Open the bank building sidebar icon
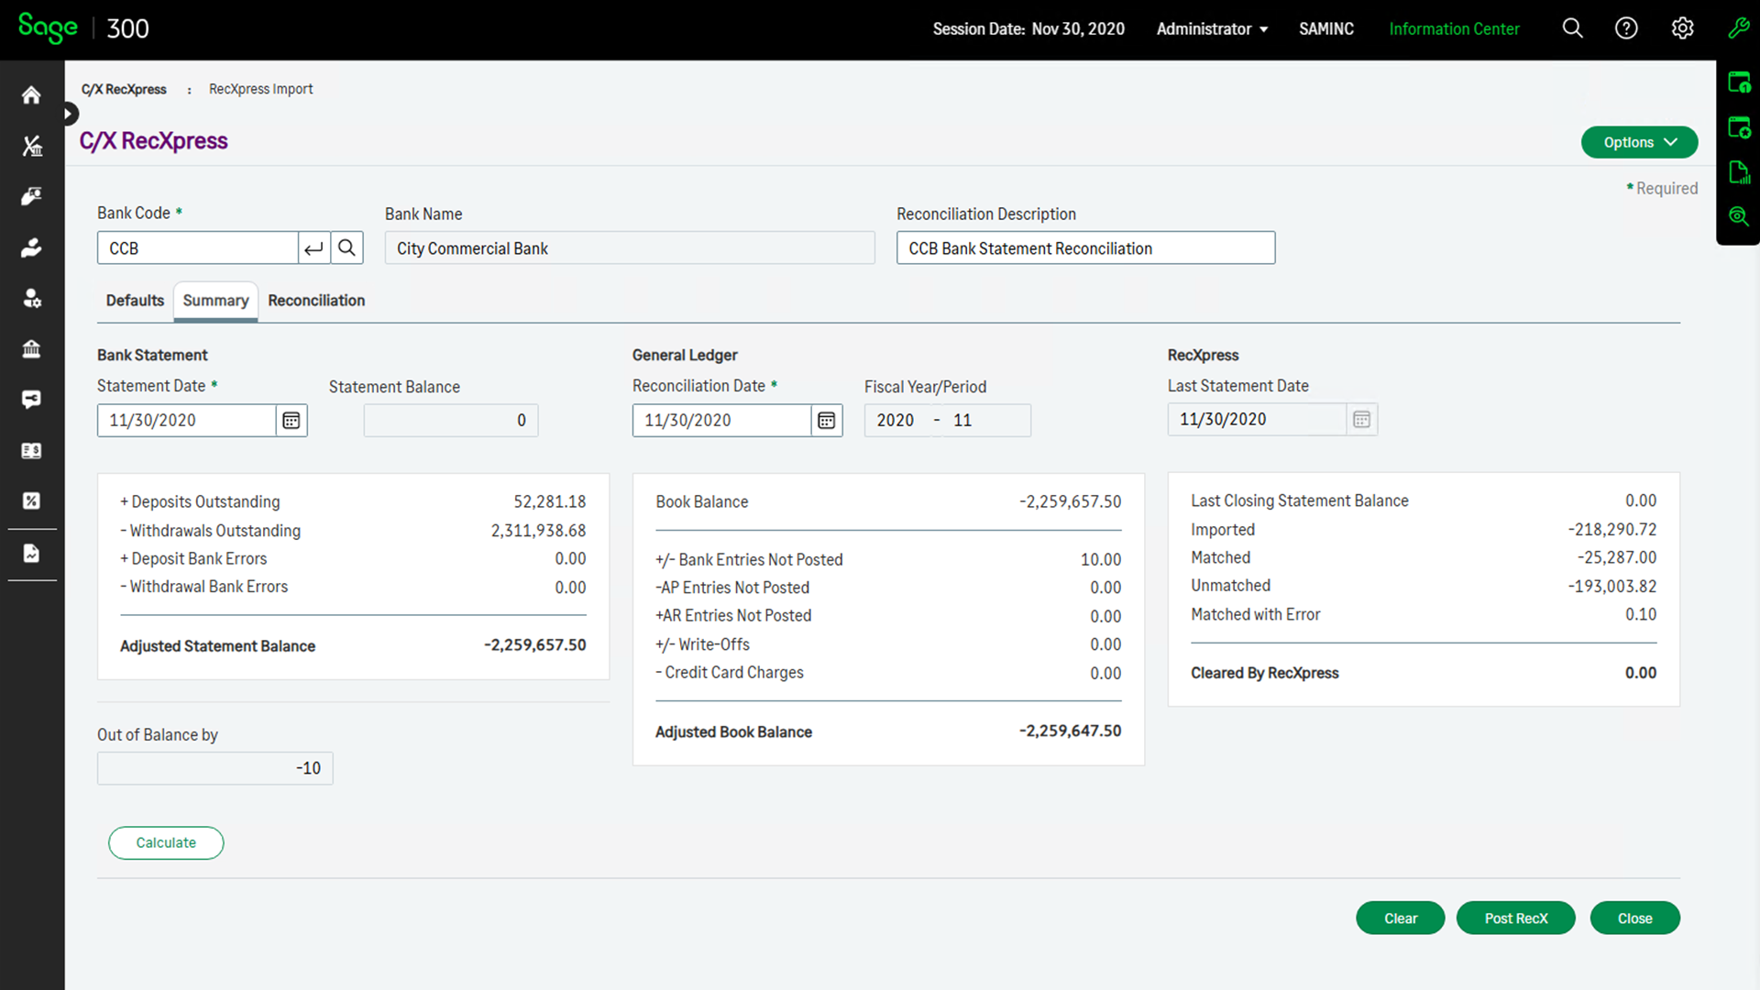This screenshot has height=990, width=1760. point(31,348)
